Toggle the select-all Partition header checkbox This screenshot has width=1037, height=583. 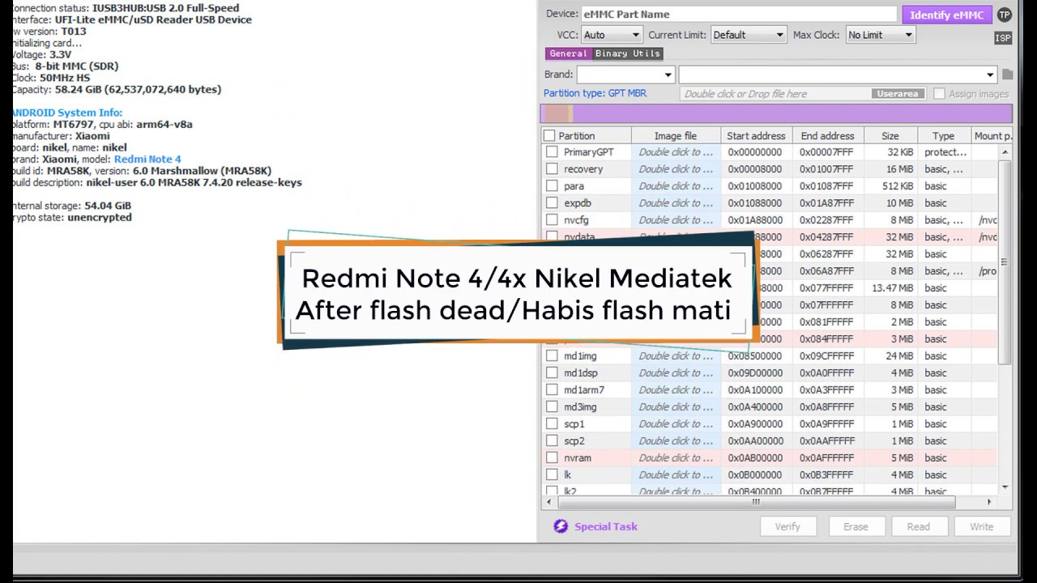549,135
